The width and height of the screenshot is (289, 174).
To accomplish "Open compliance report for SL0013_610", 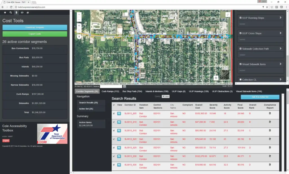I will tap(270, 122).
